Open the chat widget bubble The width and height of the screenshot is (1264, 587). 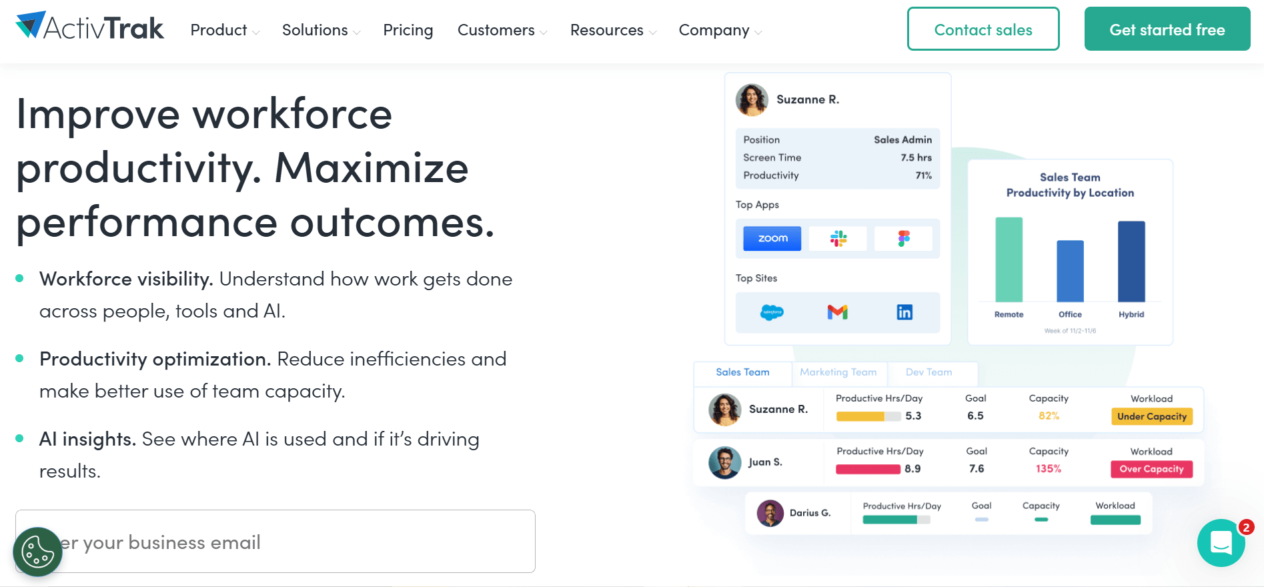1221,543
